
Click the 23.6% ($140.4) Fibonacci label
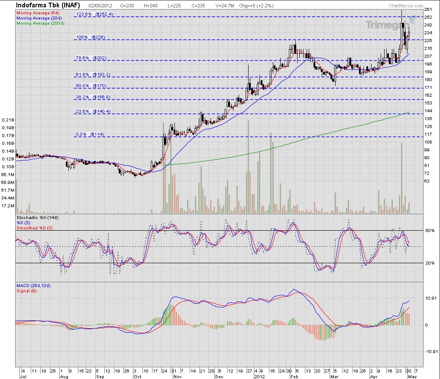[93, 111]
